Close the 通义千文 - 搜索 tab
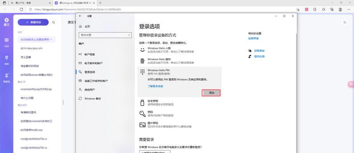This screenshot has width=354, height=153. pos(50,3)
